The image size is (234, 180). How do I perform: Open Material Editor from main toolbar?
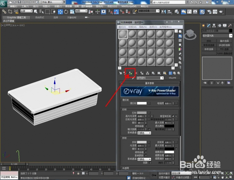click(202, 12)
